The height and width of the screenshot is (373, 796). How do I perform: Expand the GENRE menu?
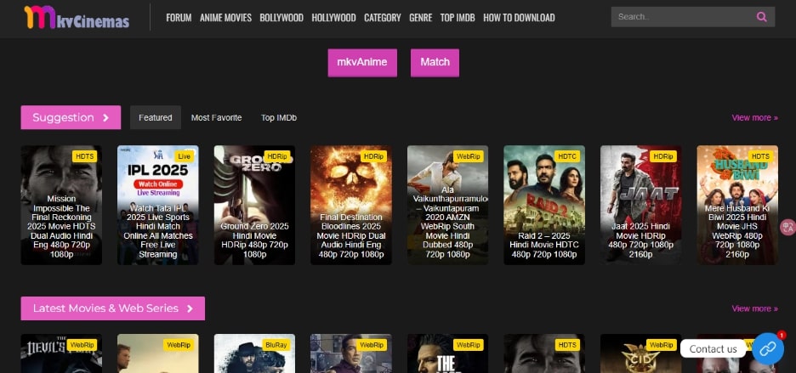[x=420, y=18]
